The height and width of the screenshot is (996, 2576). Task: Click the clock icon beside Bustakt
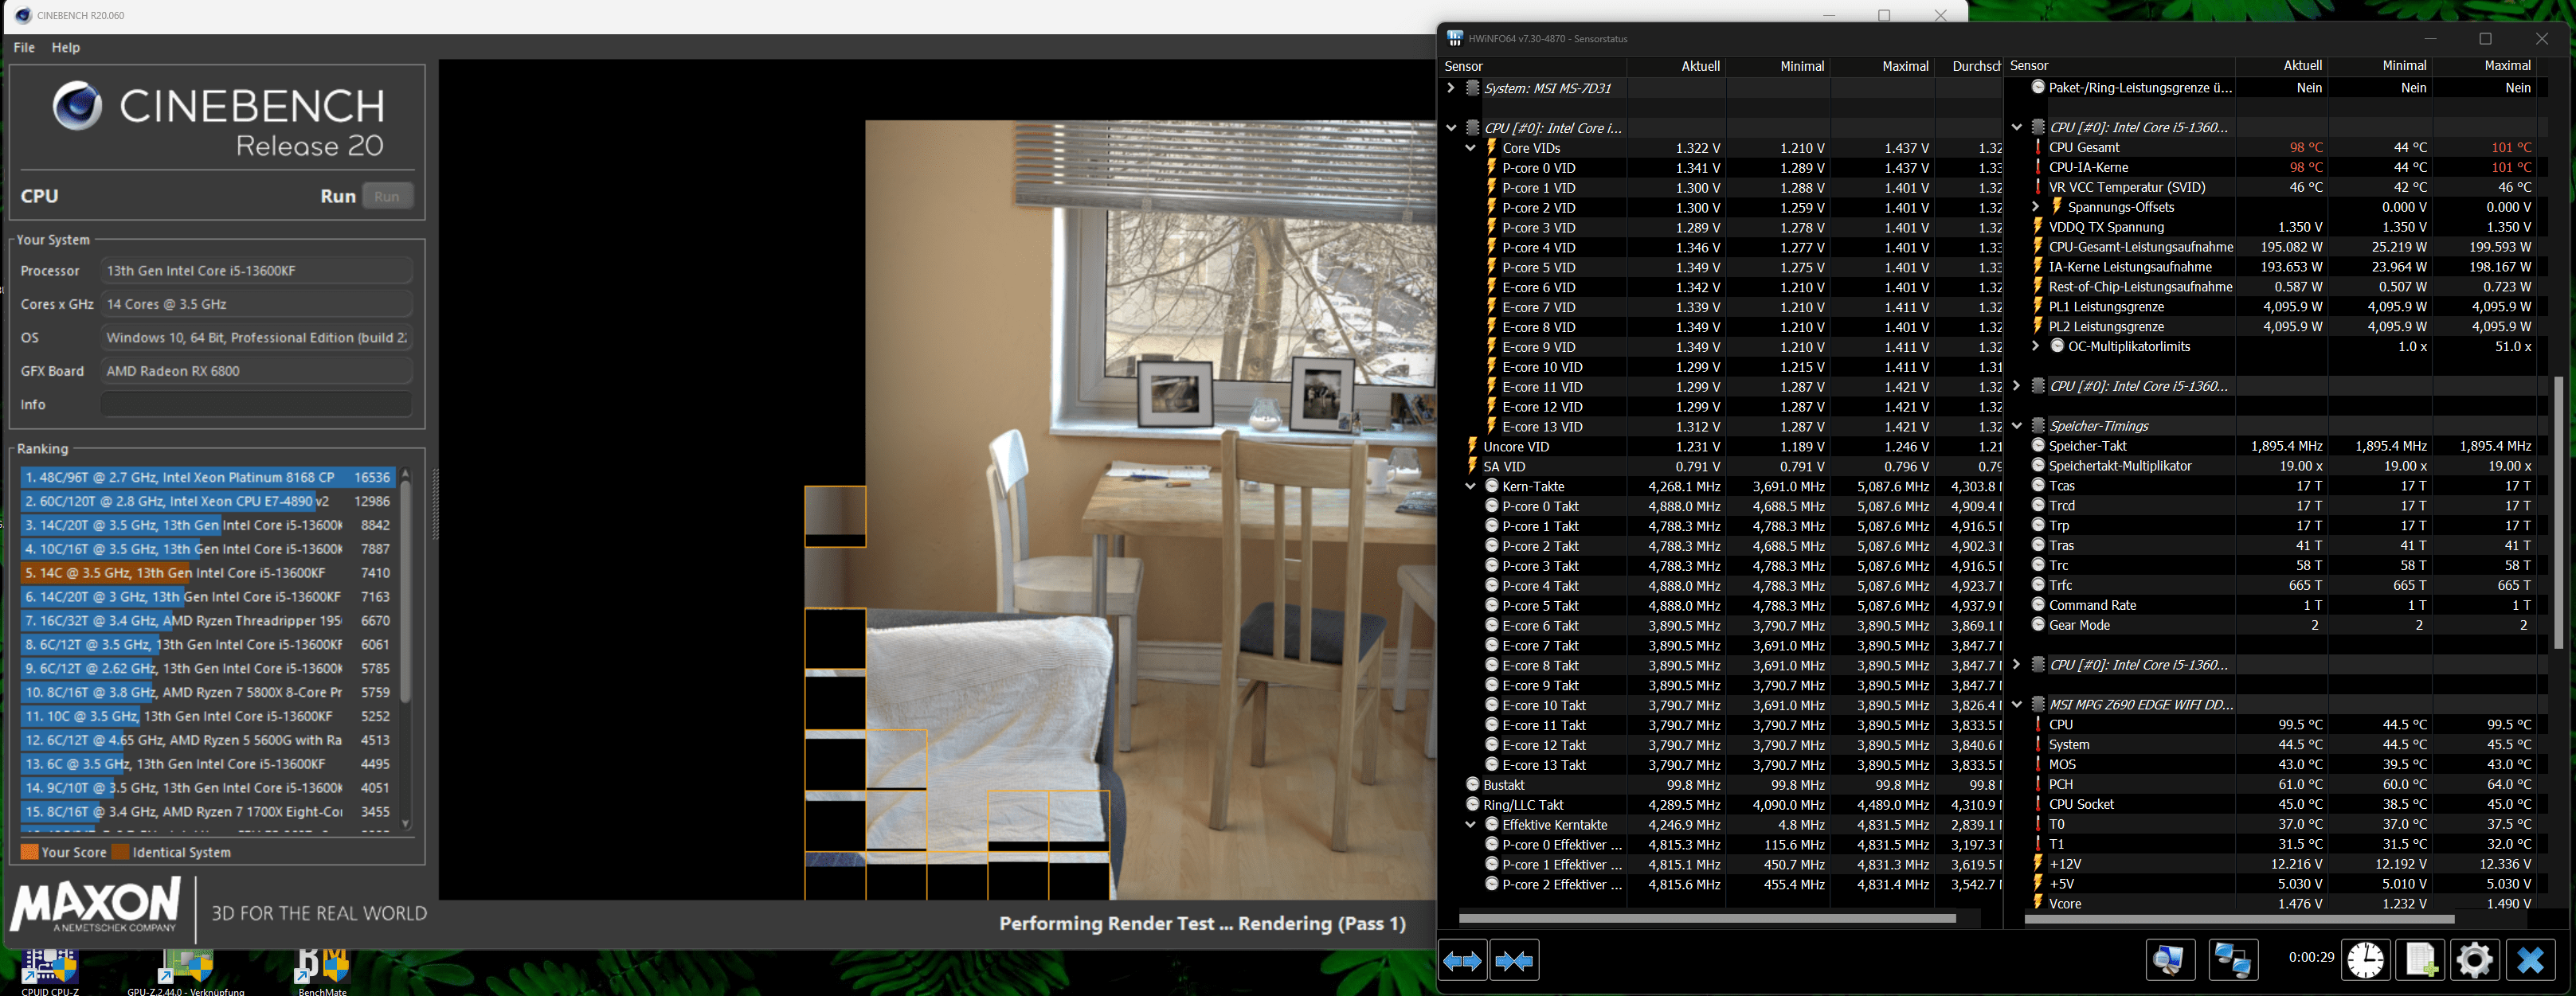[x=1472, y=785]
